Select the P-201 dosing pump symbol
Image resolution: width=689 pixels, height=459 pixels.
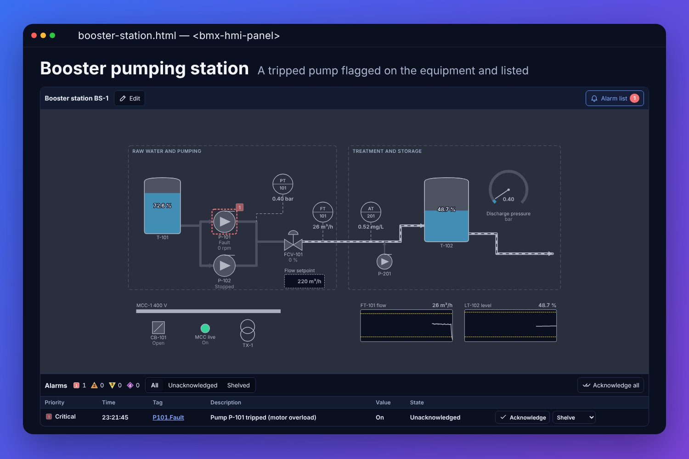[x=384, y=262]
